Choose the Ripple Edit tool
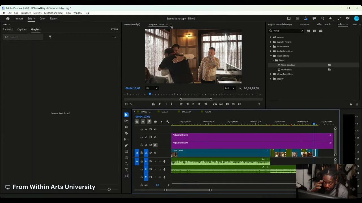 click(x=126, y=127)
